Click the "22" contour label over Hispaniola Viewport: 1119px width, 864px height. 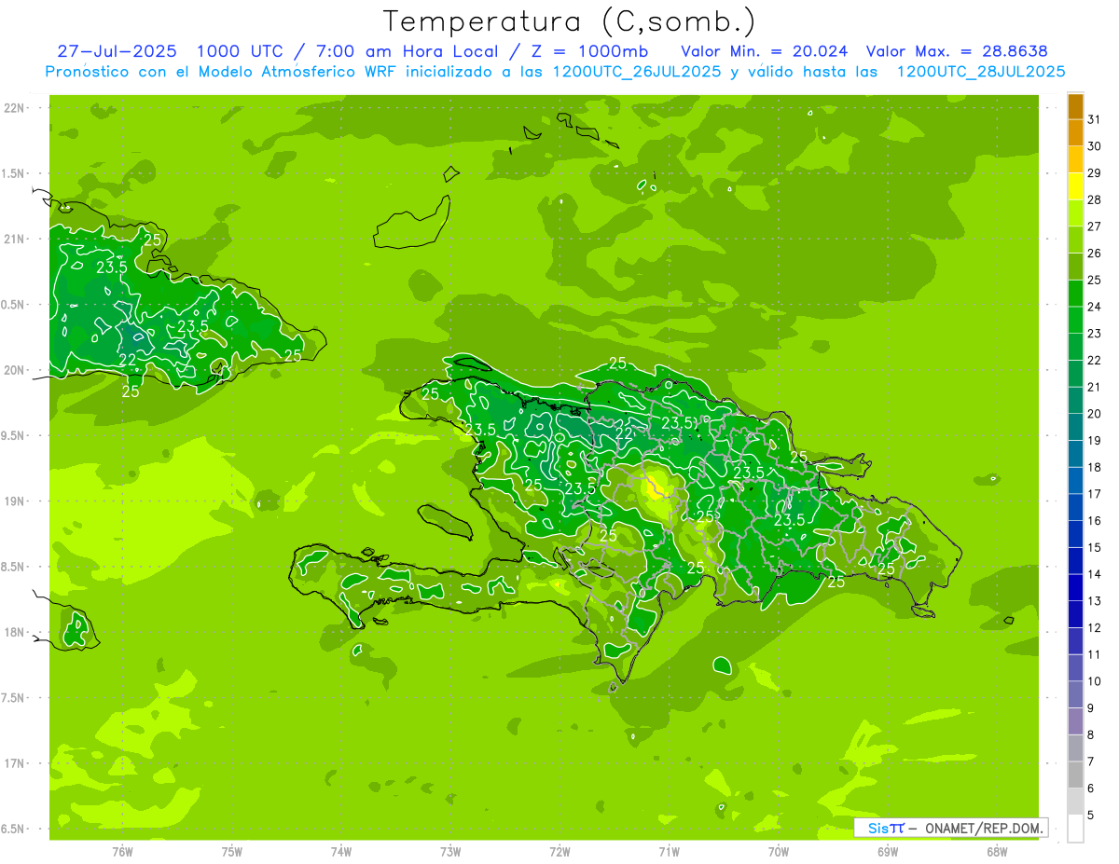[625, 433]
